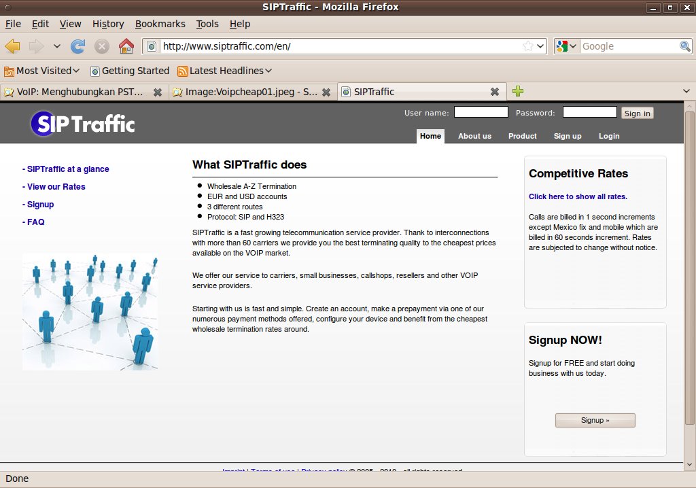Follow the View our Rates link
Image resolution: width=696 pixels, height=488 pixels.
click(56, 187)
